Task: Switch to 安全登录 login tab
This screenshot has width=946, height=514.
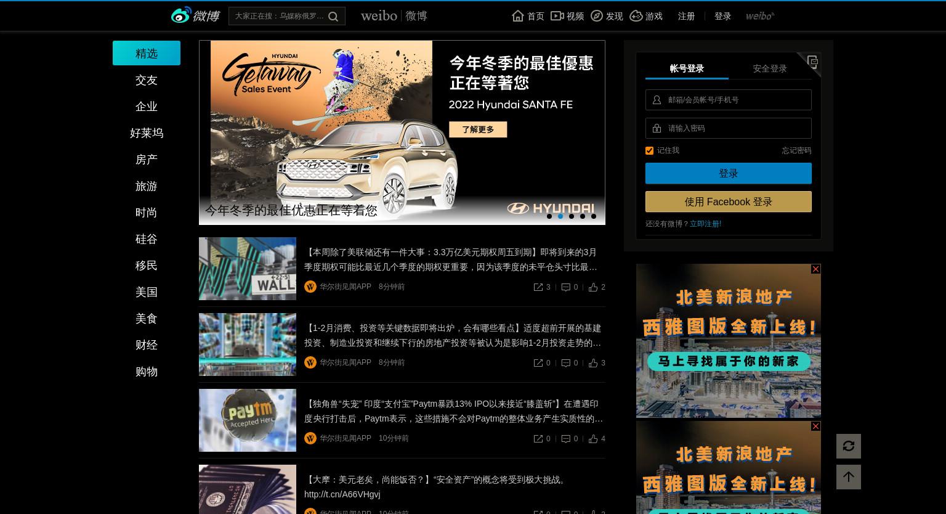Action: click(x=770, y=68)
